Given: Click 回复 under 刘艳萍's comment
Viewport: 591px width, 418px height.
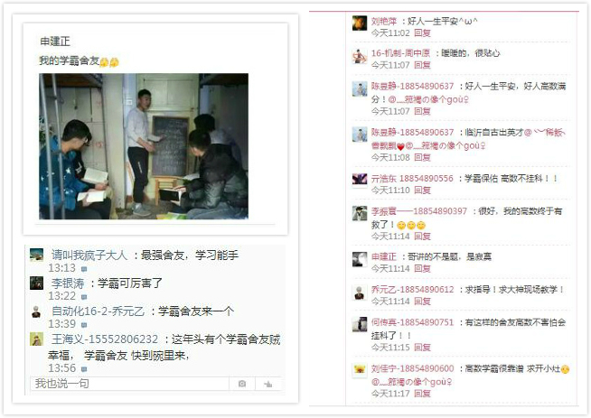Looking at the screenshot, I should pyautogui.click(x=422, y=33).
